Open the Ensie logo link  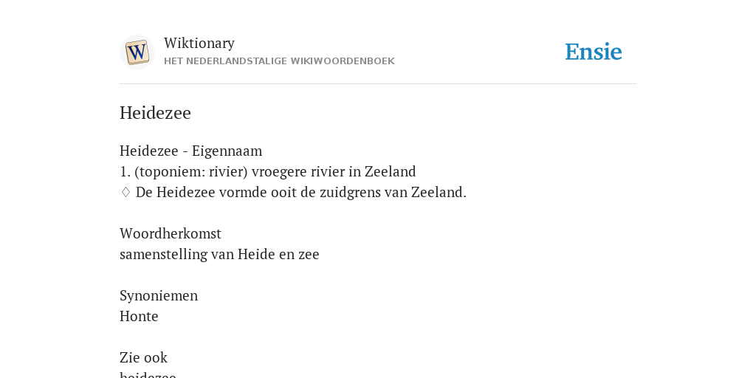tap(594, 52)
